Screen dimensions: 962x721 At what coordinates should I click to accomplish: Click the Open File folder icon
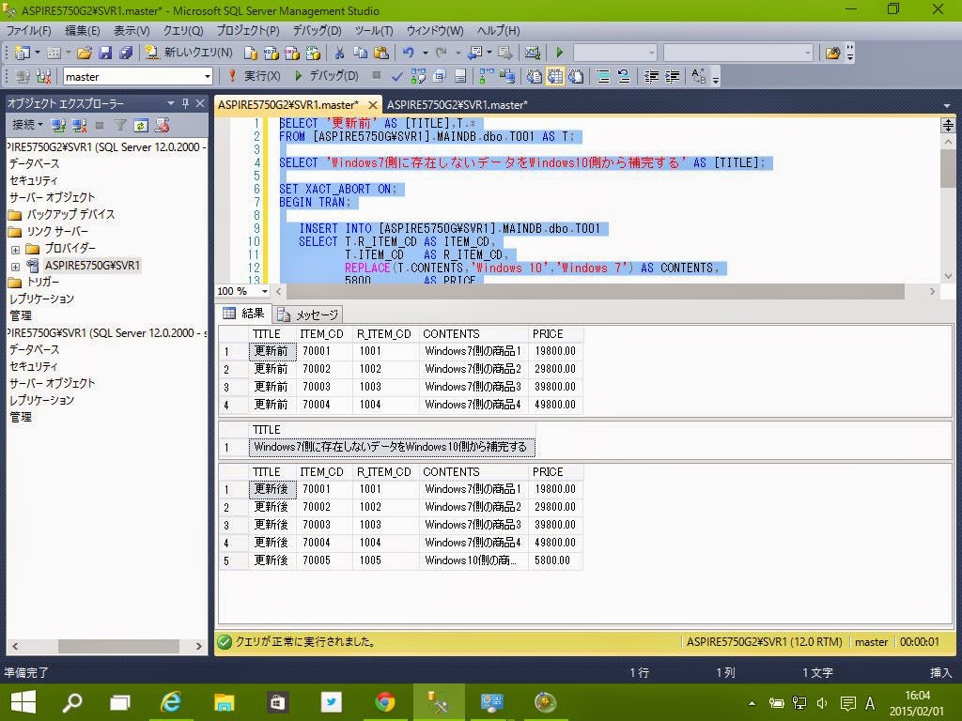pos(85,53)
